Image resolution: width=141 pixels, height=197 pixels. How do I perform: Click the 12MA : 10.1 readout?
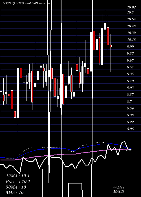[x=17, y=176]
